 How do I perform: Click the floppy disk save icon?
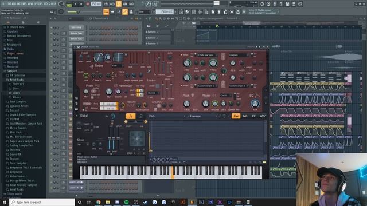coord(287,4)
